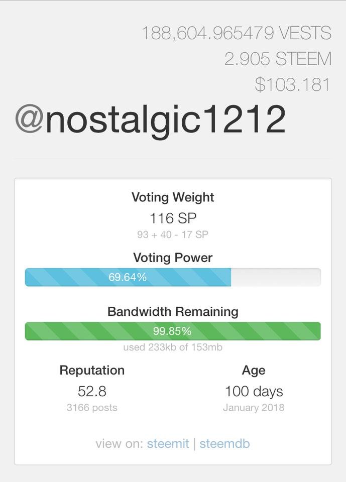Viewport: 346px width, 482px height.
Task: Click the 2.905 STEEM balance
Action: (278, 59)
